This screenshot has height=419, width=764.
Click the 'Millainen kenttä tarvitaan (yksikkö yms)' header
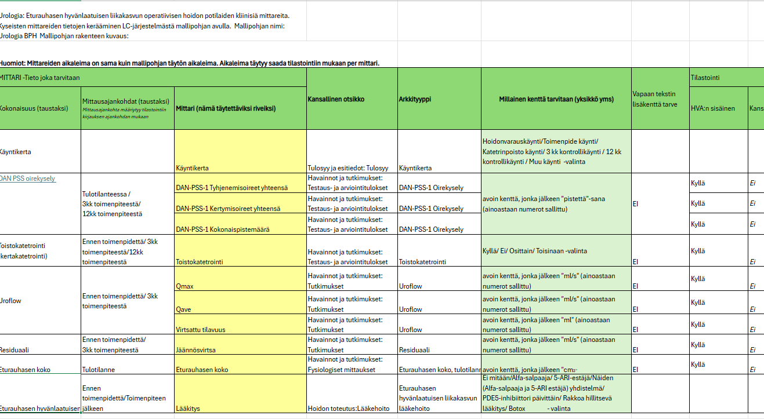click(556, 99)
